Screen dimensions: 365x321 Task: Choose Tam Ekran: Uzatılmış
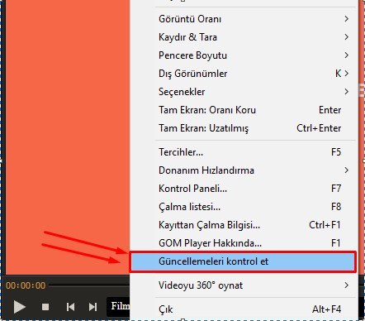tap(244, 128)
